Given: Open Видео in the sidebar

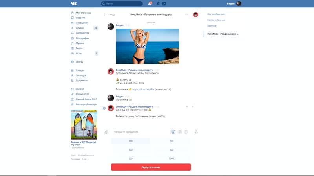Looking at the screenshot, I should [x=79, y=48].
